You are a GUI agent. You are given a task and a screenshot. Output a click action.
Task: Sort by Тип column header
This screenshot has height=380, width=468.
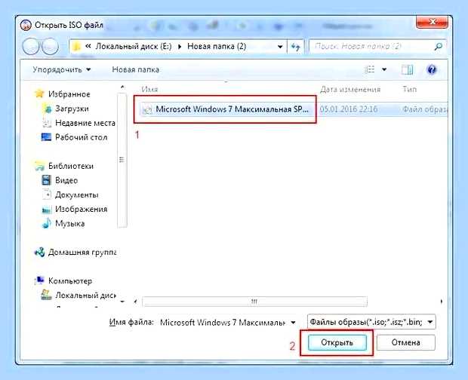click(x=409, y=89)
